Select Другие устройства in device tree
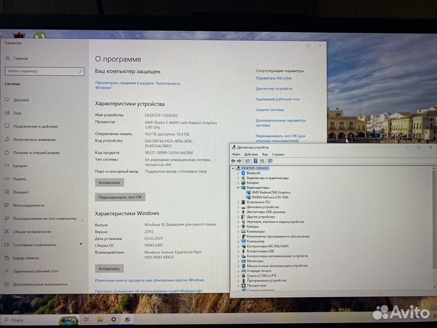 click(260, 217)
